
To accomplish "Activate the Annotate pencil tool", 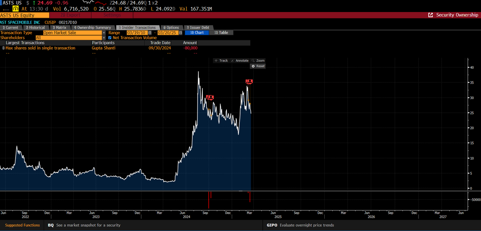I will [x=240, y=61].
